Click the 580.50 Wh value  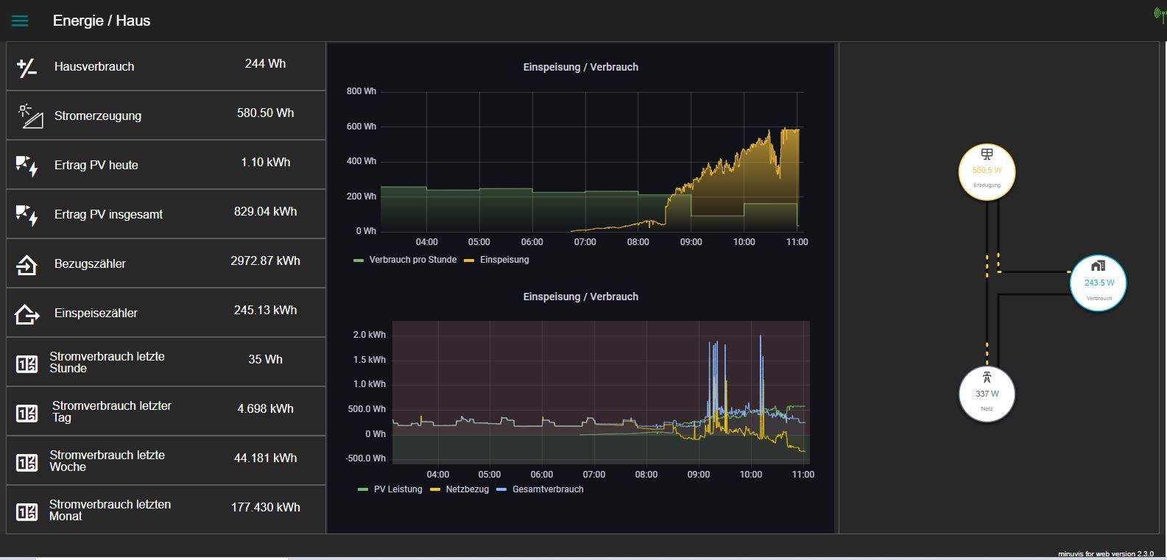265,113
